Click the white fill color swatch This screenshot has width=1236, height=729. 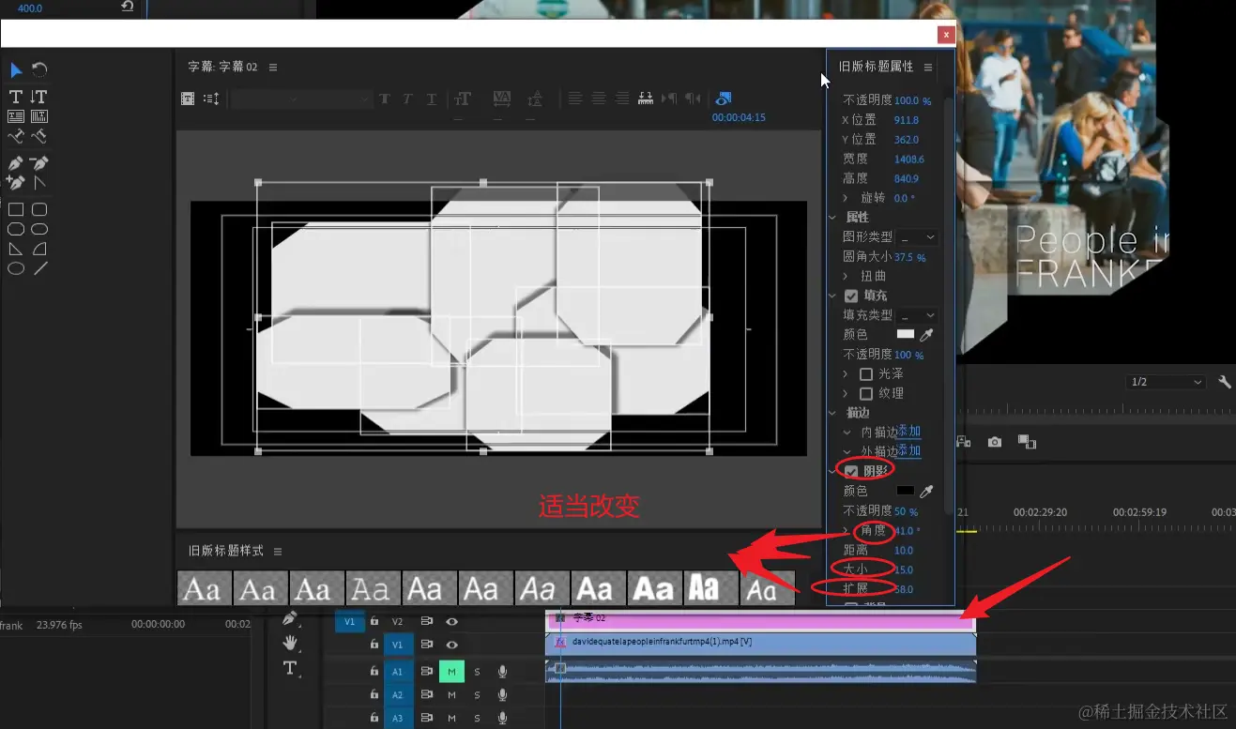point(906,334)
